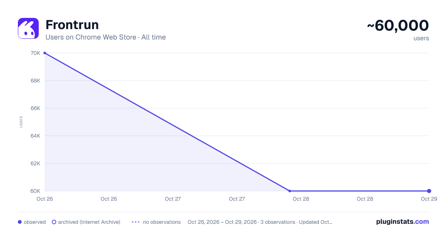Viewport: 447px width, 235px height.
Task: Click the data point where line reaches 60K
Action: click(x=290, y=191)
